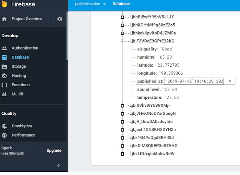Go to Authentication section
The width and height of the screenshot is (240, 175).
[x=25, y=48]
